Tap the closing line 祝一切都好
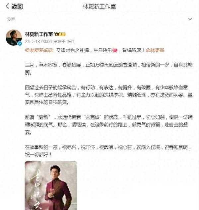199x210 pixels. click(38, 155)
